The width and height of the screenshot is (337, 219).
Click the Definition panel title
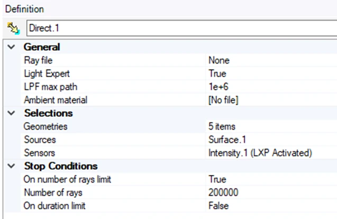tap(24, 9)
